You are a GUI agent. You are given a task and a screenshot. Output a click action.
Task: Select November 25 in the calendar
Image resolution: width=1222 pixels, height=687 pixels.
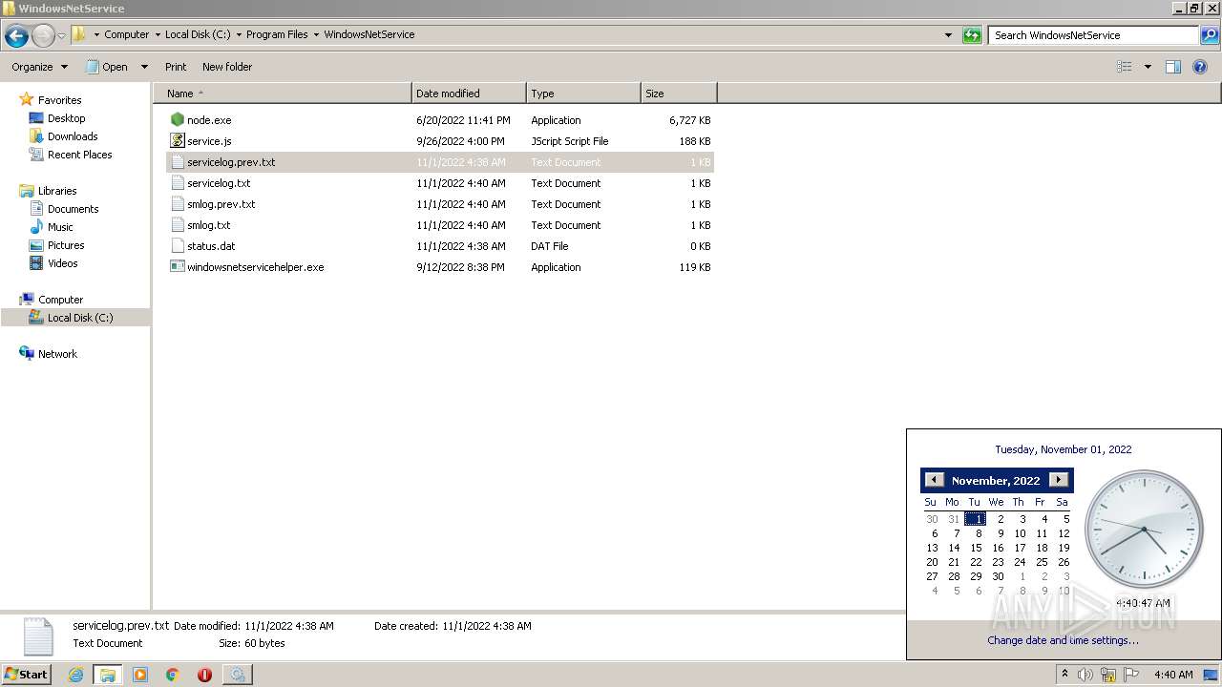(1042, 562)
